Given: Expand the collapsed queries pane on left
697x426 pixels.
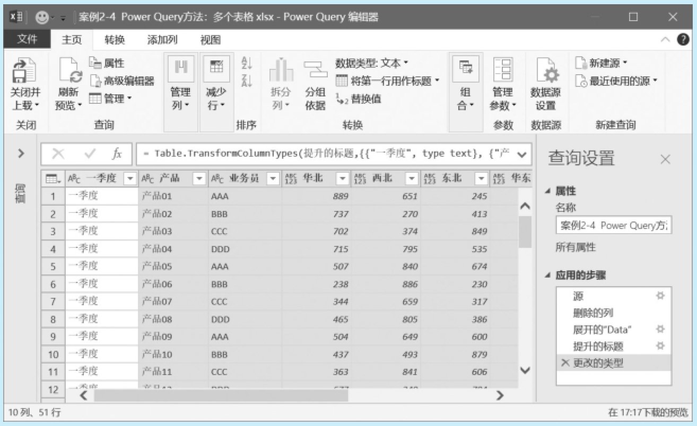Looking at the screenshot, I should pyautogui.click(x=21, y=154).
